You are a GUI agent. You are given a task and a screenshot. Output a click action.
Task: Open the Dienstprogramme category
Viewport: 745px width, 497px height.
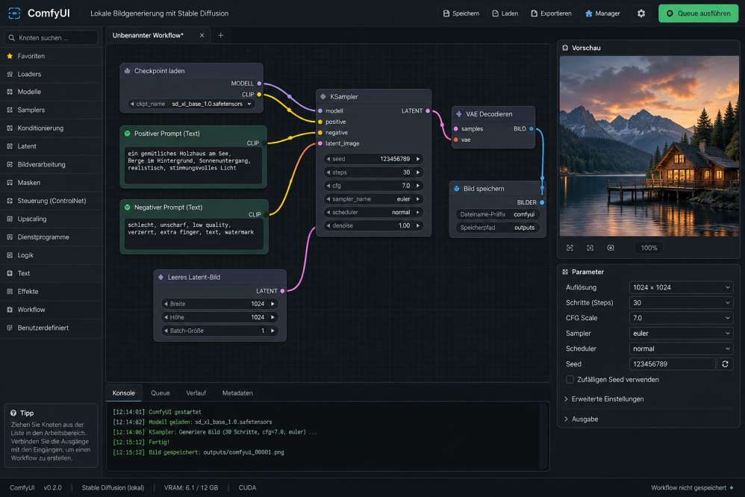coord(52,237)
